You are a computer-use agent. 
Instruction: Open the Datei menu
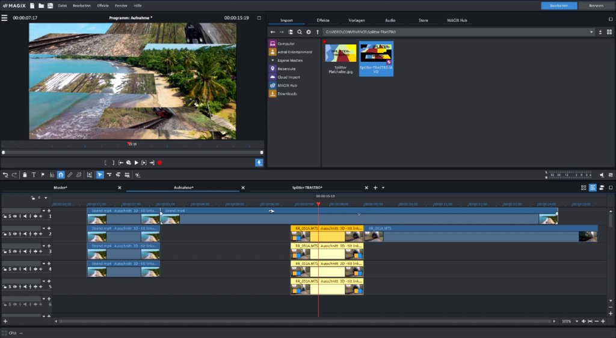click(63, 6)
